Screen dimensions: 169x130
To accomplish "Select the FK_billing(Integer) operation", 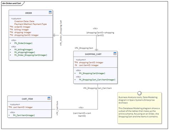I will [x=24, y=50].
